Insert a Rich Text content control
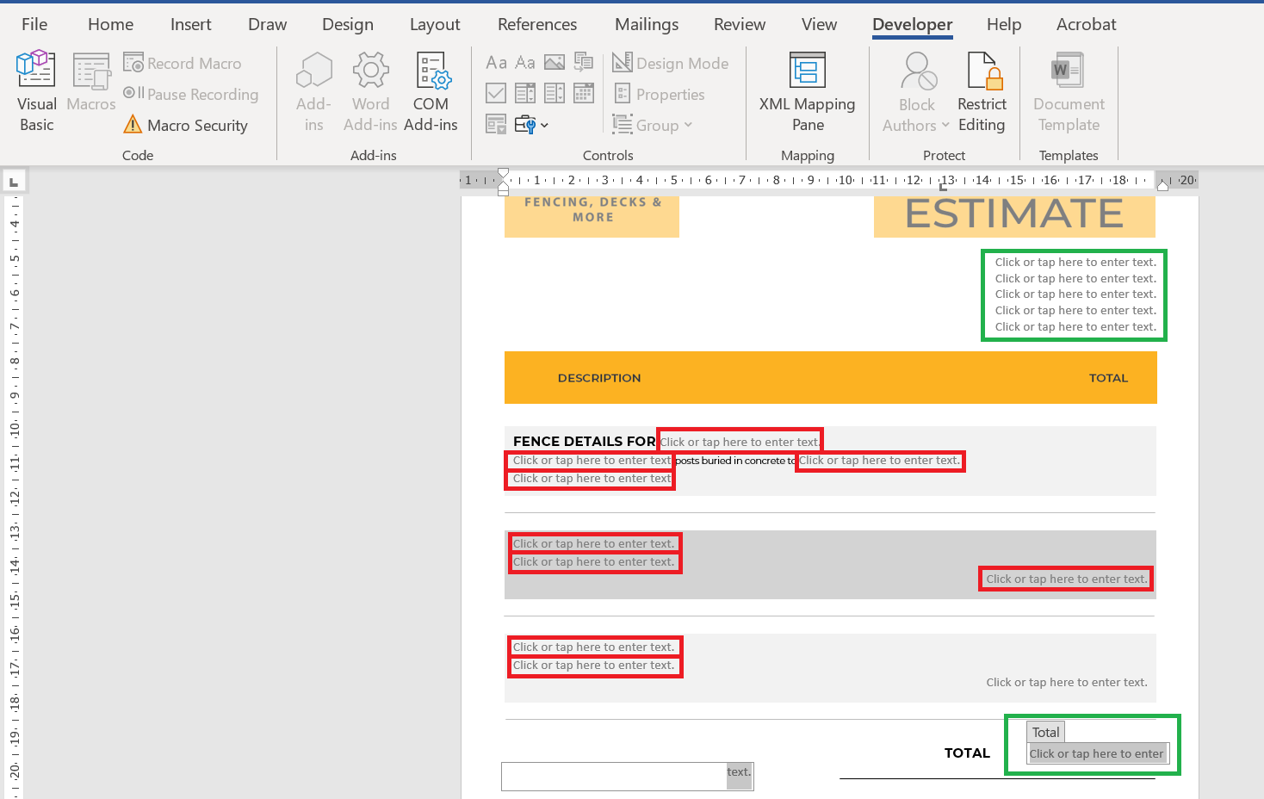The width and height of the screenshot is (1264, 799). coord(496,62)
